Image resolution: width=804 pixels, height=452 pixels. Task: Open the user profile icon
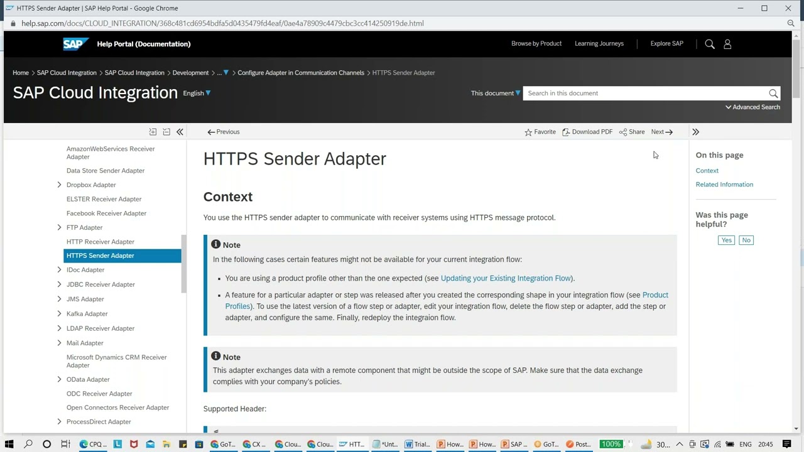[x=727, y=44]
